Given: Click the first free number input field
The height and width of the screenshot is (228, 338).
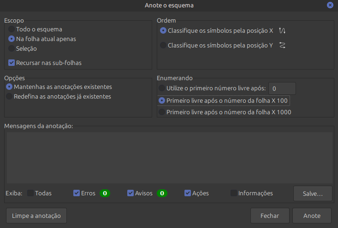Looking at the screenshot, I should pyautogui.click(x=282, y=88).
